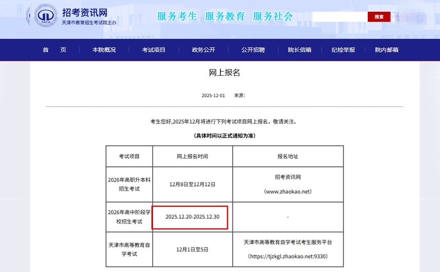Select 考试项目 in the navigation bar
This screenshot has height=272, width=440.
pos(154,50)
